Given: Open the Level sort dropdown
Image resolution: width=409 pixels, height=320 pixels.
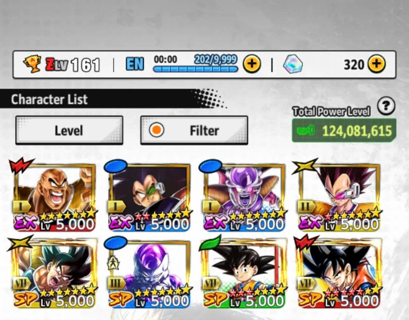Looking at the screenshot, I should pyautogui.click(x=69, y=130).
